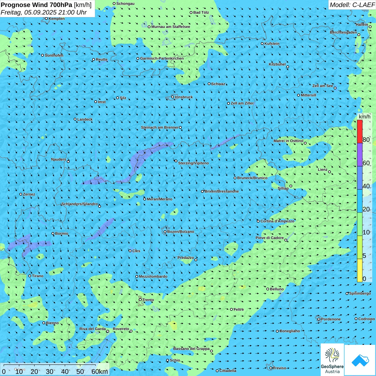
Task: Click the Bassano del Grappa label
Action: [x=191, y=349]
